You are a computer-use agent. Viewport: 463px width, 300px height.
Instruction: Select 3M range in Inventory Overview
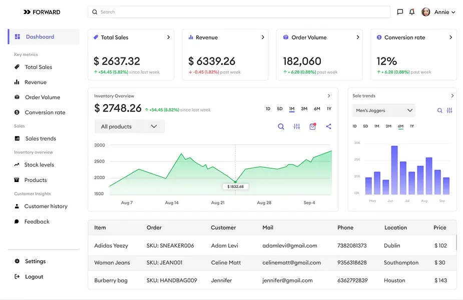tap(304, 108)
